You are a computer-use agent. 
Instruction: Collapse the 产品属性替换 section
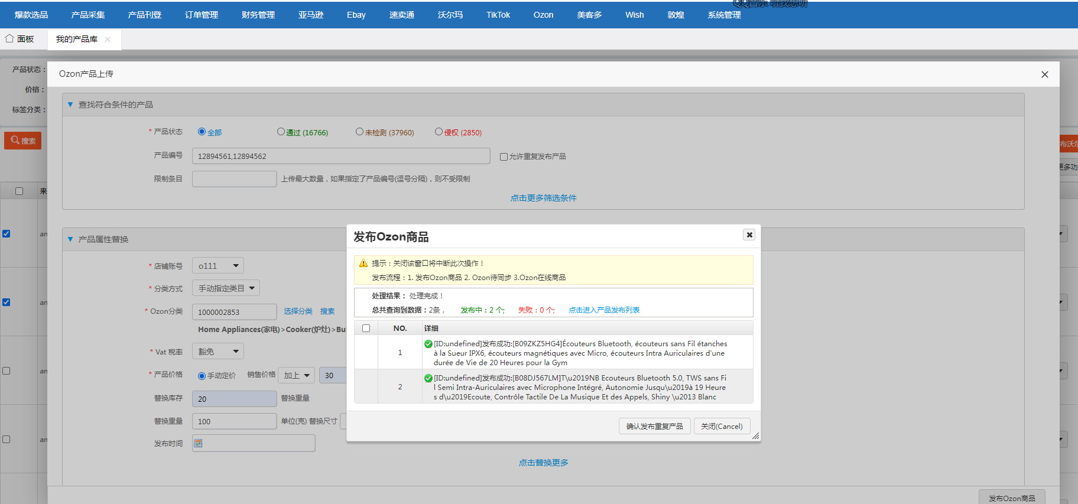[70, 239]
